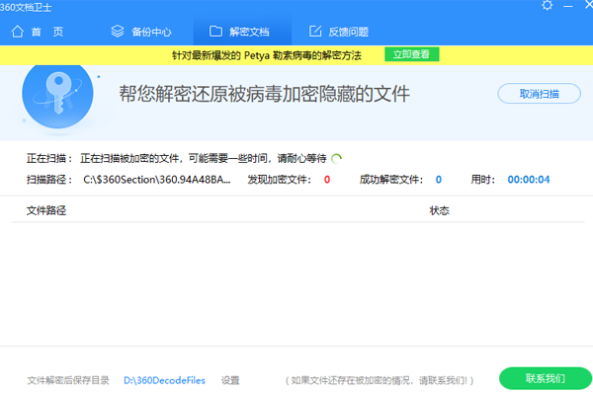Viewport: 593px width, 395px height.
Task: Click the folder icon for 解密文档
Action: click(x=215, y=32)
